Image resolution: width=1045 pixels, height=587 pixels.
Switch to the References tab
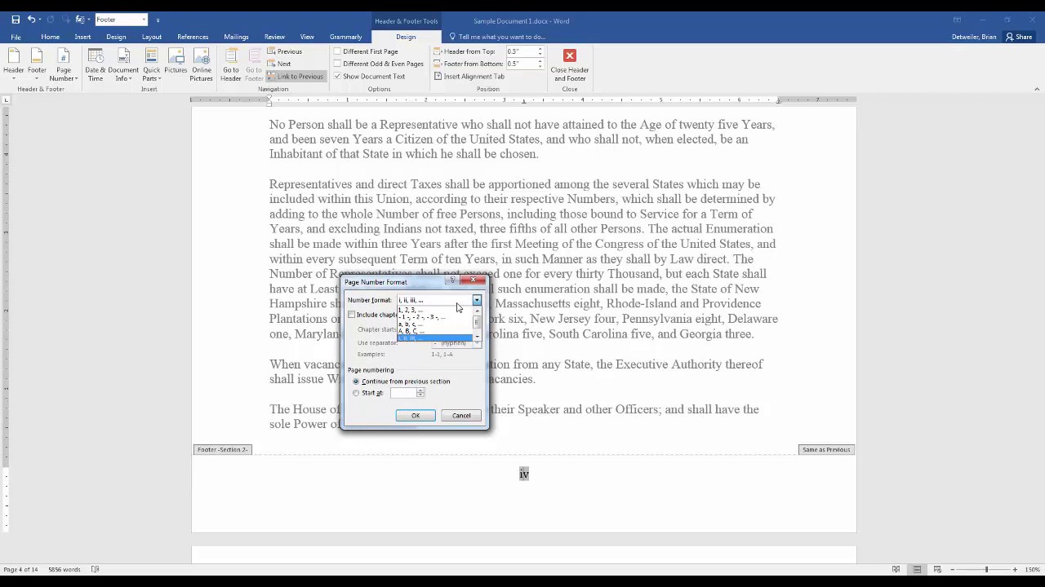coord(193,37)
